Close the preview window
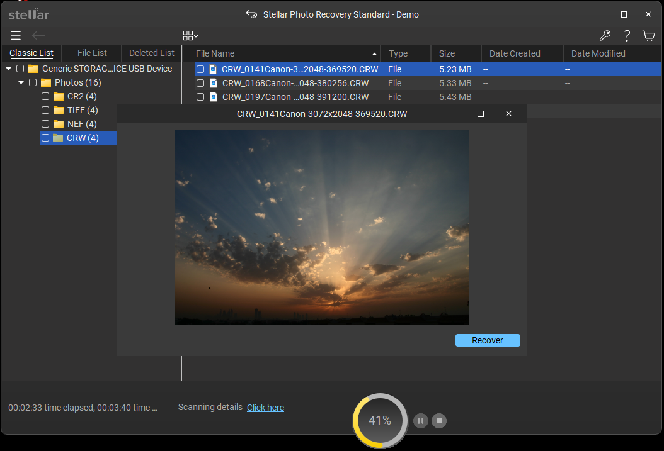Image resolution: width=664 pixels, height=451 pixels. pos(508,114)
